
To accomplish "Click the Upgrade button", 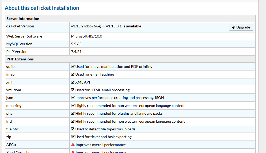I will (241, 27).
